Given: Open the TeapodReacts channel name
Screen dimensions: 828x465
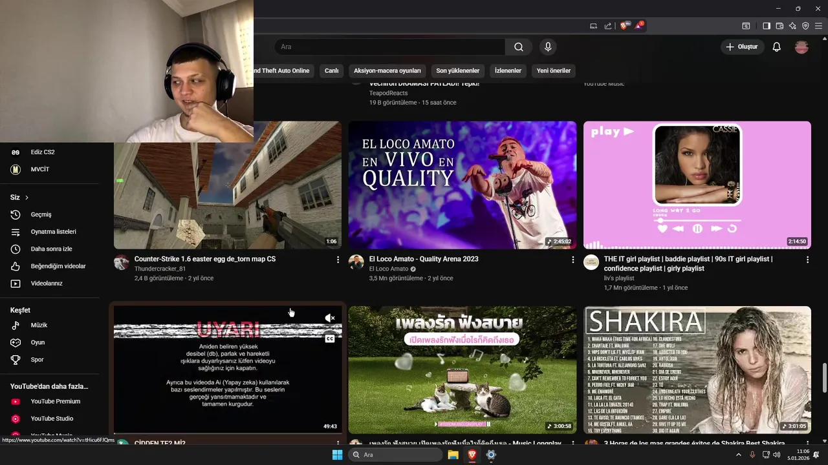Looking at the screenshot, I should pos(388,93).
